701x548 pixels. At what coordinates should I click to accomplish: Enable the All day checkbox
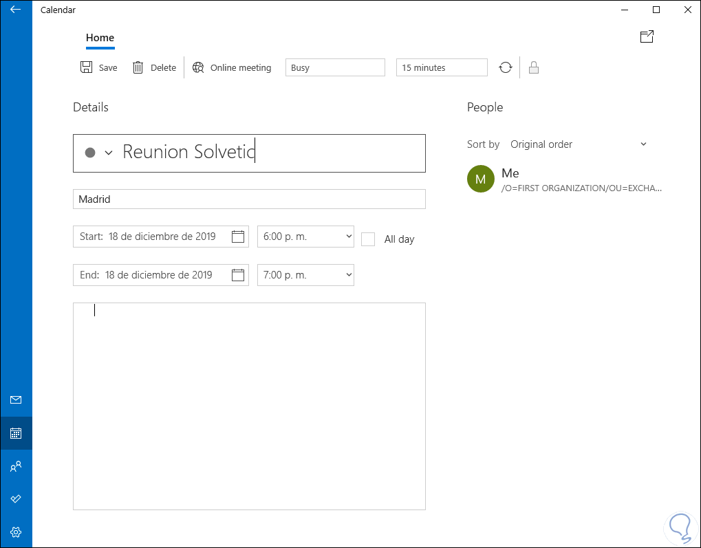click(368, 239)
